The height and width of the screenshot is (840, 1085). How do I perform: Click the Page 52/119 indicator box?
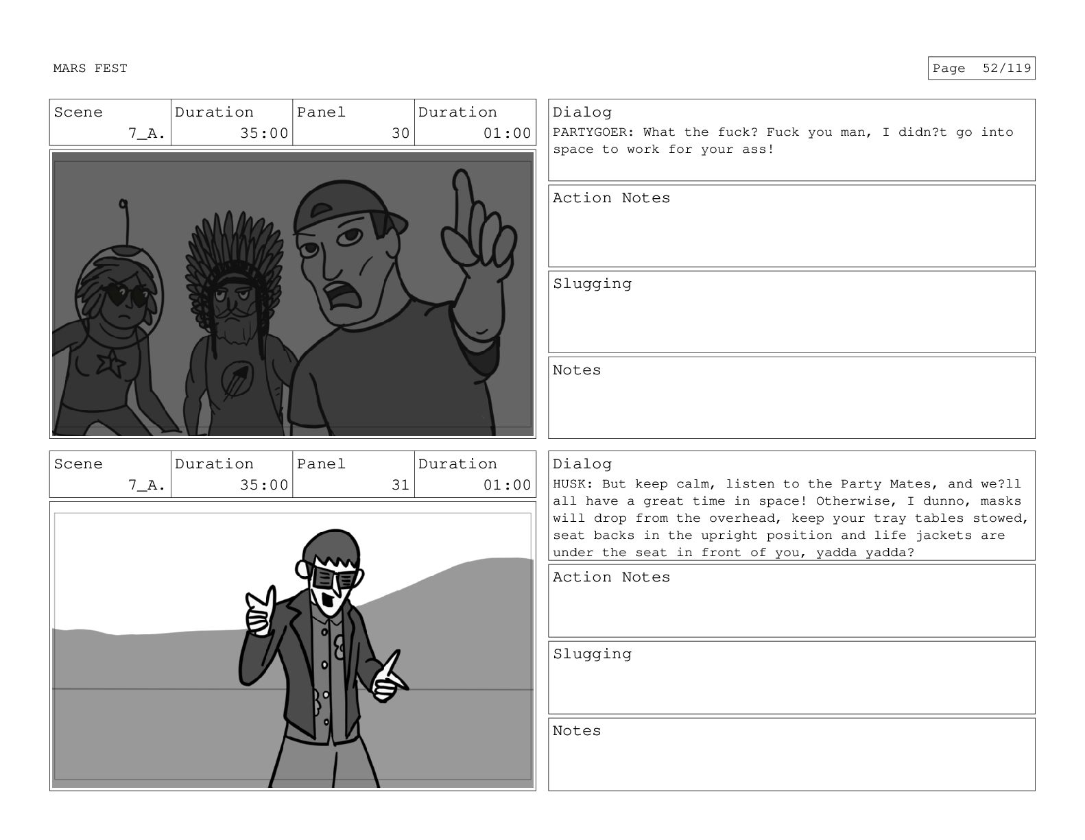pyautogui.click(x=981, y=68)
